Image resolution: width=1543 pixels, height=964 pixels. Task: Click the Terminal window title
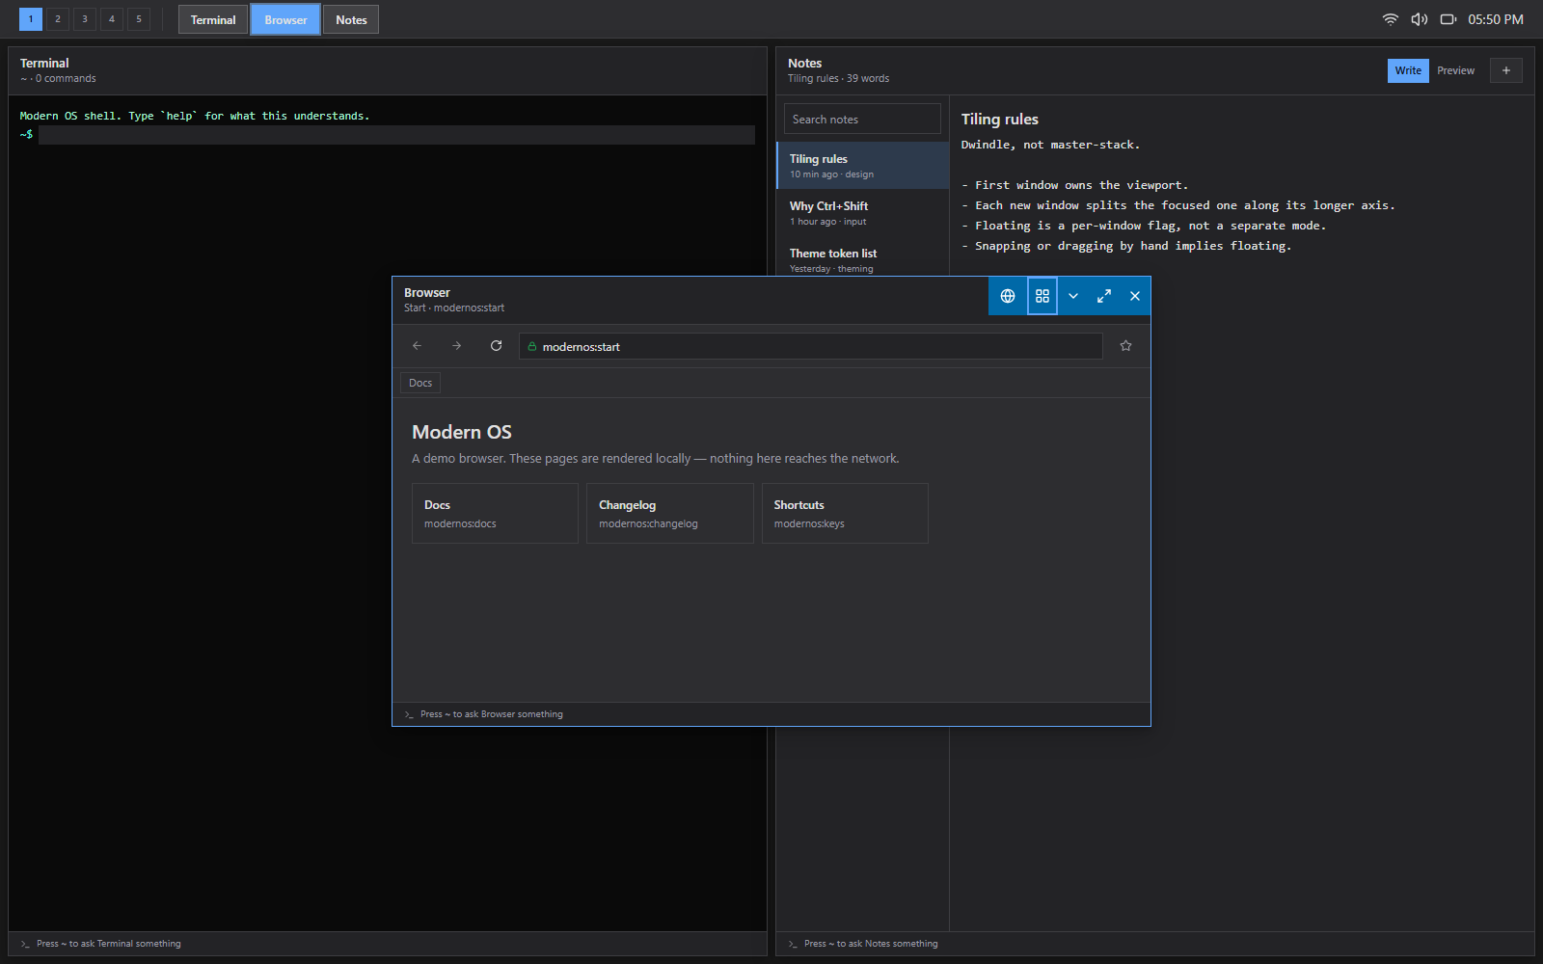[44, 63]
